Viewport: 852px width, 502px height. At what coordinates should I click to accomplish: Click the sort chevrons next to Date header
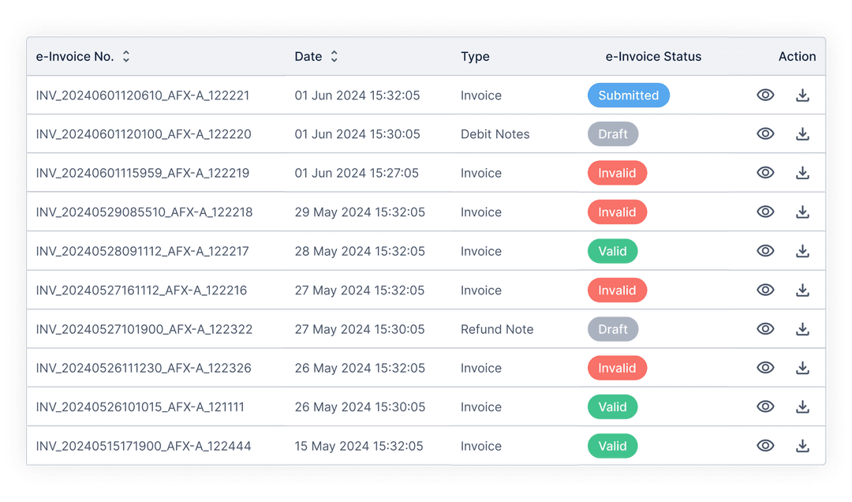click(x=334, y=56)
